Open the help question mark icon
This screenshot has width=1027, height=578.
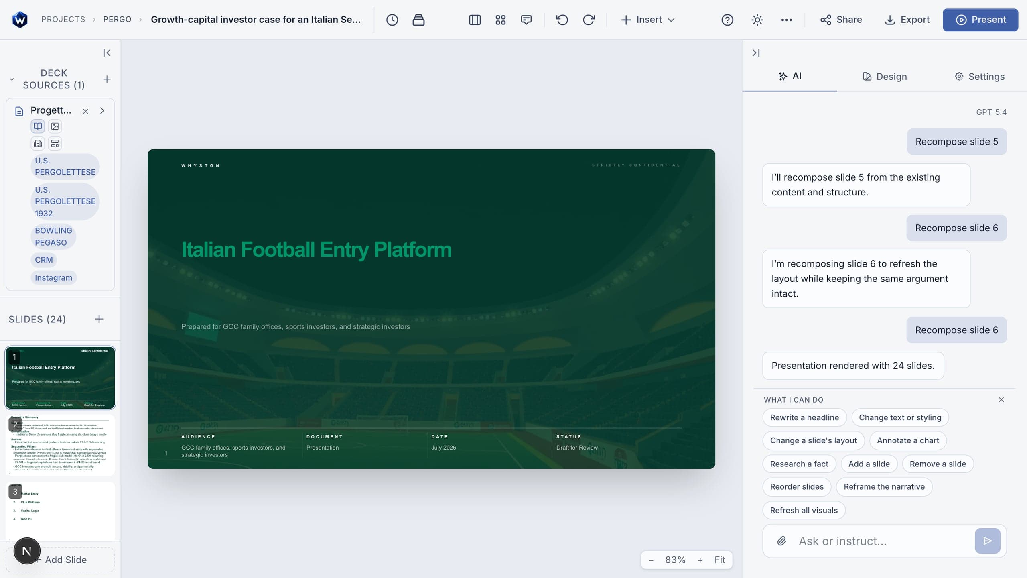pos(727,20)
